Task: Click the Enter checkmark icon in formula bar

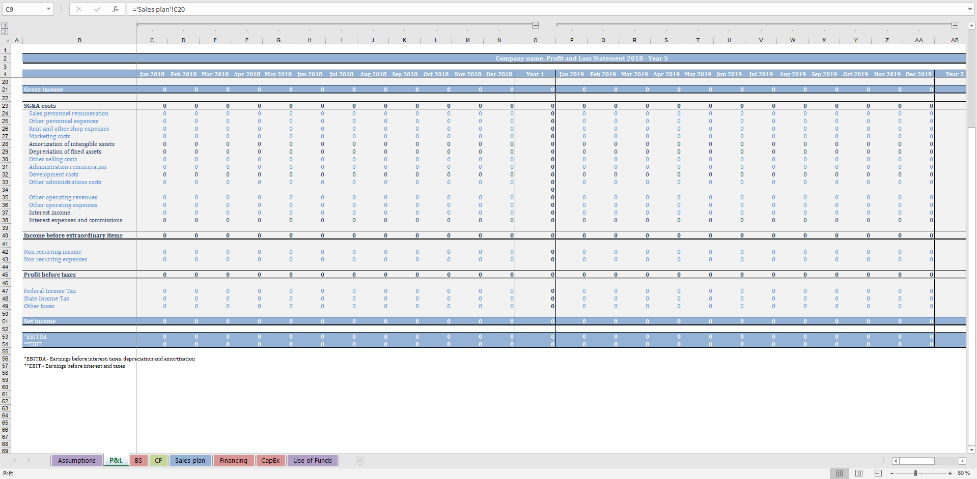Action: tap(97, 9)
